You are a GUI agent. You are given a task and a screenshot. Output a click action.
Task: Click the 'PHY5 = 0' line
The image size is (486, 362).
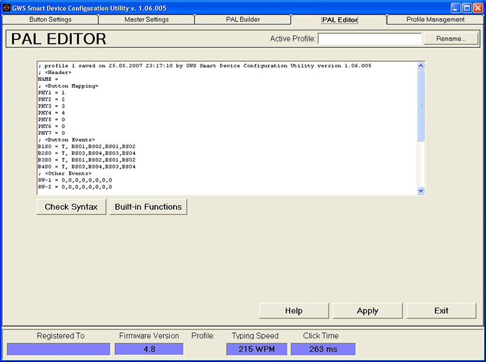tap(52, 120)
